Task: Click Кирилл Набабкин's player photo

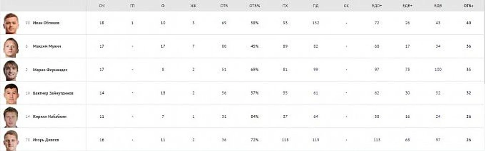Action: click(11, 117)
